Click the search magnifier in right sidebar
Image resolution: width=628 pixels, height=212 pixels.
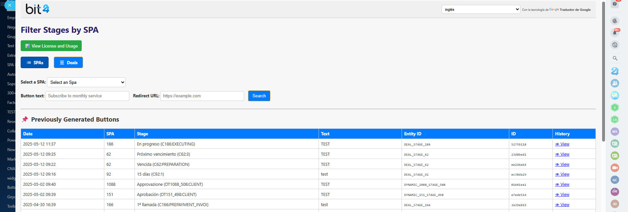[615, 58]
